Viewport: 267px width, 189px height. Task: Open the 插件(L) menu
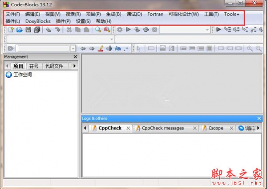[13, 21]
